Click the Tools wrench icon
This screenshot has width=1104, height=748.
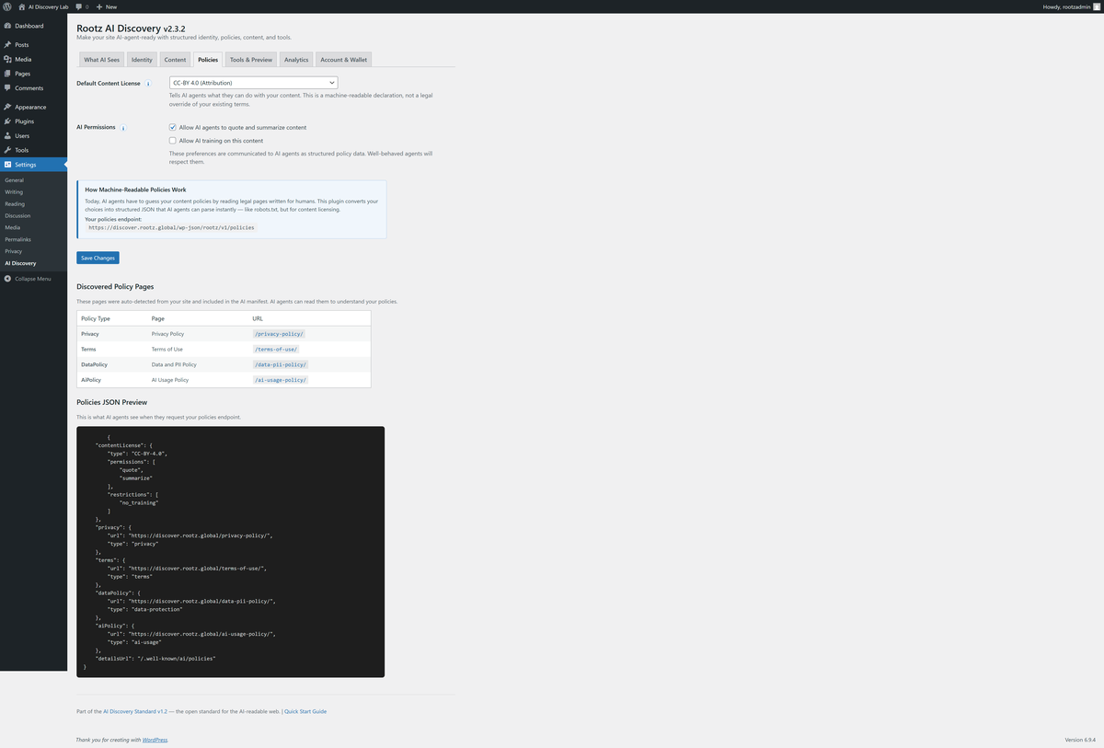tap(9, 150)
